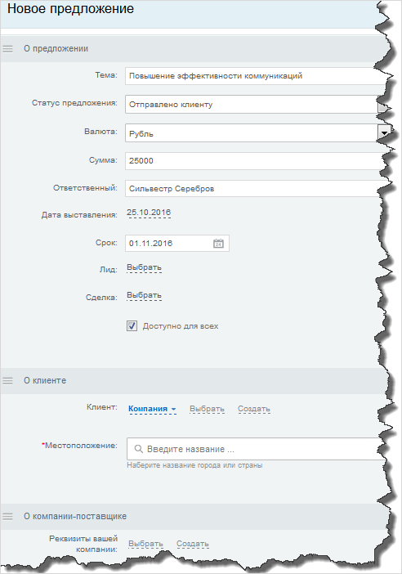Open the Компания client type dropdown

click(x=152, y=409)
